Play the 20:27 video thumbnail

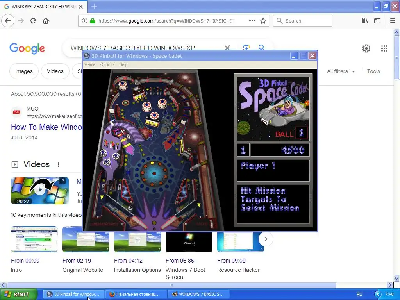pyautogui.click(x=40, y=191)
